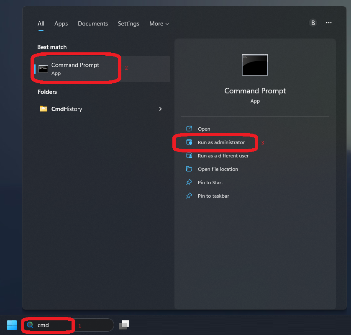
Task: Click the Folders heading
Action: click(x=47, y=92)
